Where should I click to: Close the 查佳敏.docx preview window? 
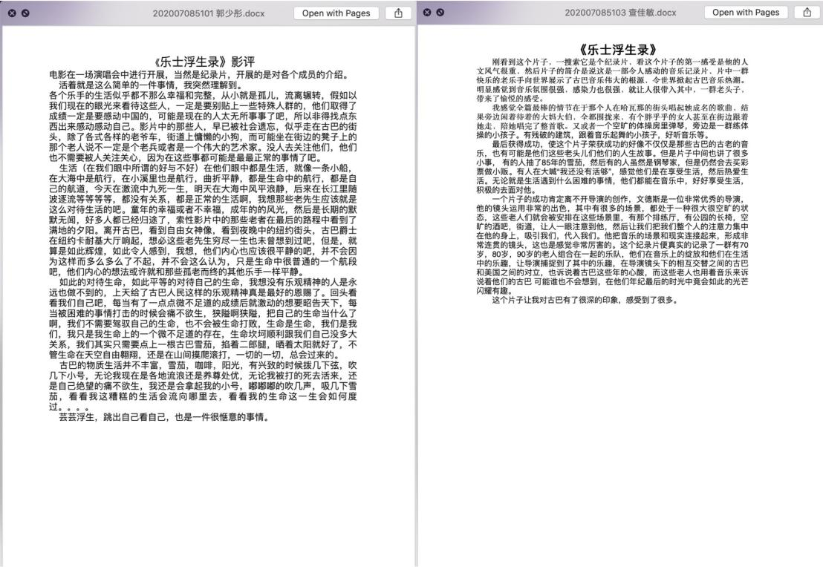pos(428,13)
